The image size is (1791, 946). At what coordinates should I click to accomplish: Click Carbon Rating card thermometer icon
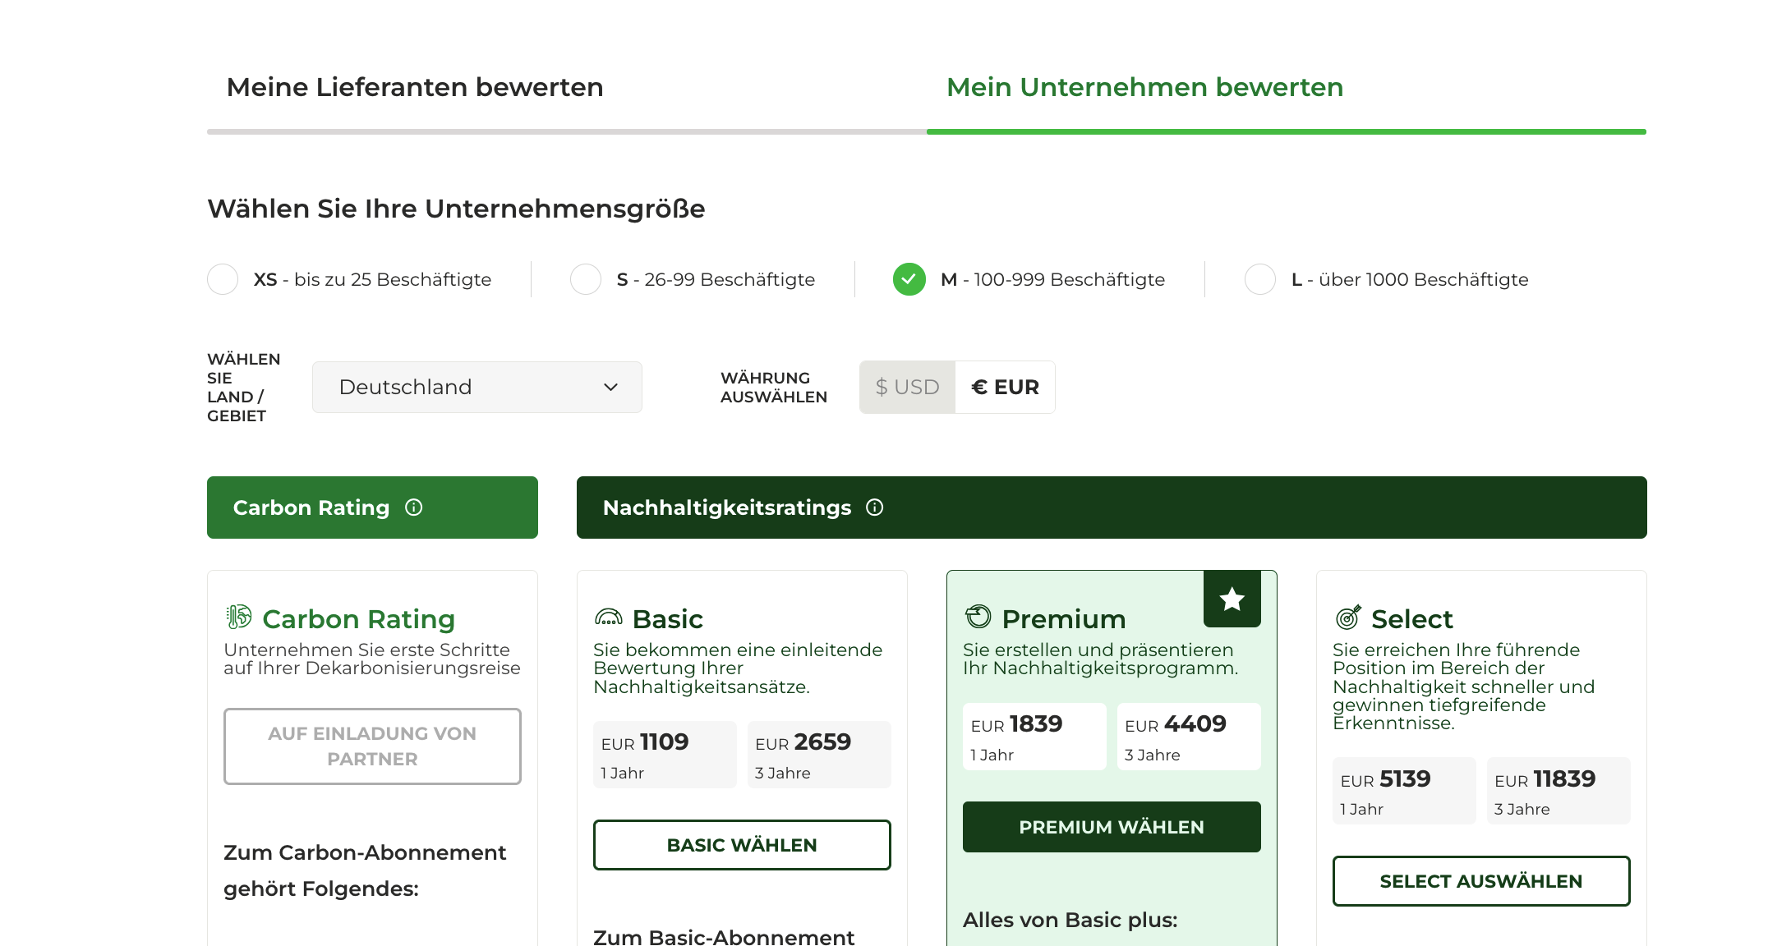(x=238, y=617)
